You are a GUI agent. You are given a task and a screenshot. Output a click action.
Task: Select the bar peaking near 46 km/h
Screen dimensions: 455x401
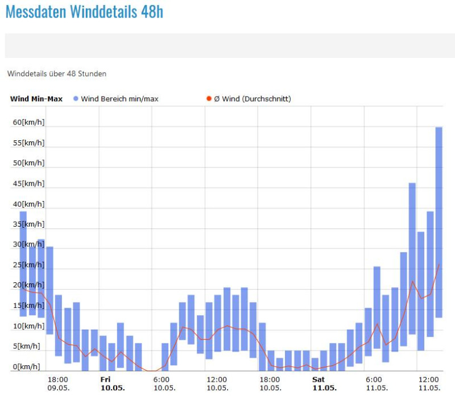click(412, 258)
